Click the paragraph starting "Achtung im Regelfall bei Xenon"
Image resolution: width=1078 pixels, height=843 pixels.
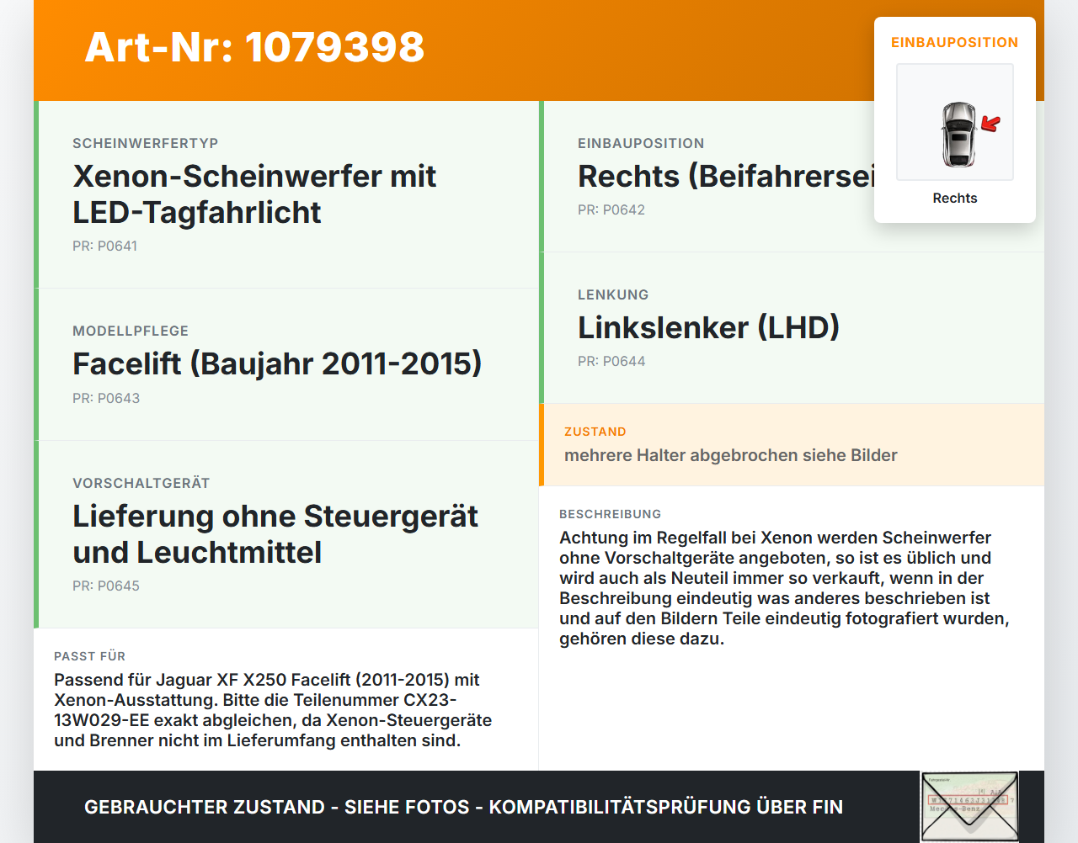pos(784,588)
